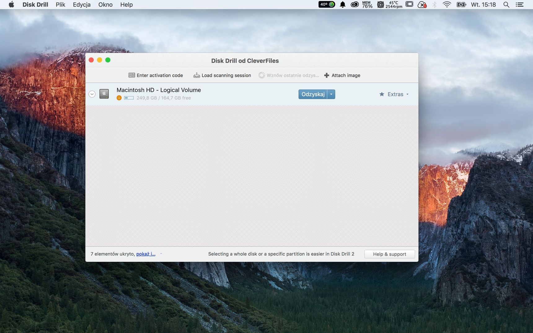Click the disk usage bar under Macintosh HD
Image resolution: width=533 pixels, height=333 pixels.
point(129,98)
